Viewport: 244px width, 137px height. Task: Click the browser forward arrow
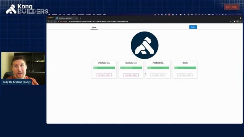click(x=51, y=21)
